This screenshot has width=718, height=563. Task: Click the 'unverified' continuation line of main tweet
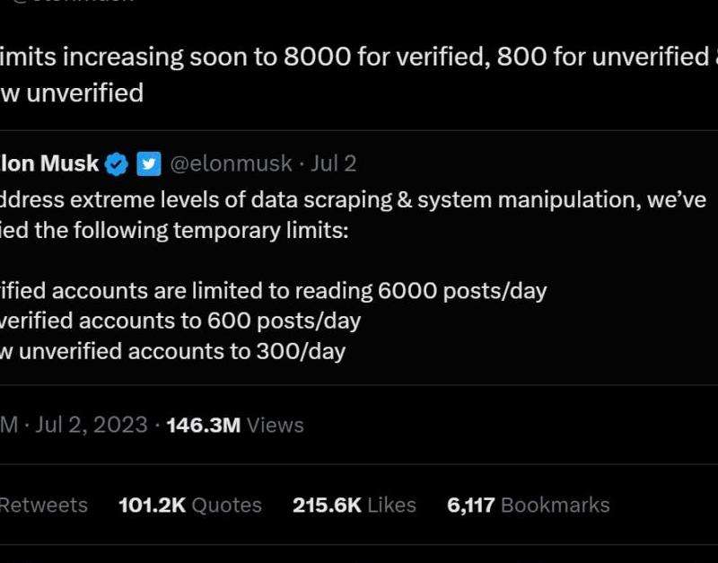coord(72,93)
